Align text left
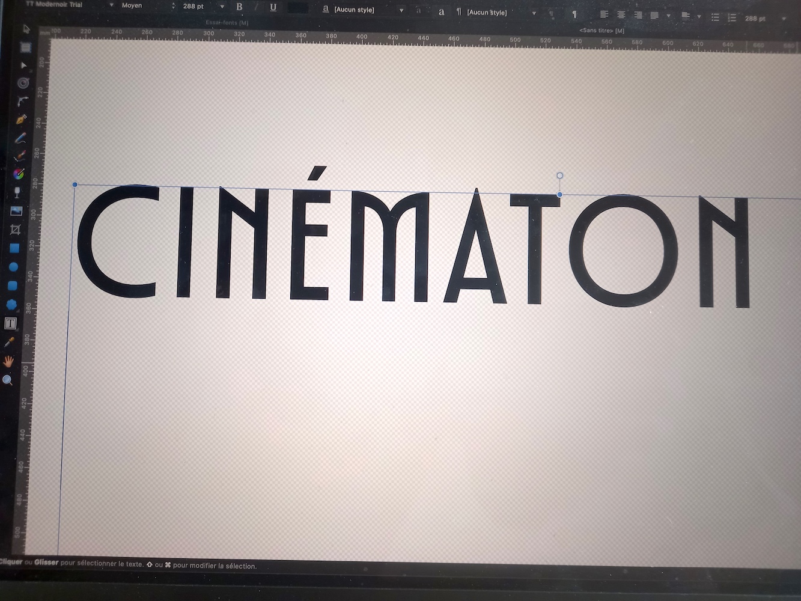The height and width of the screenshot is (601, 801). 604,14
